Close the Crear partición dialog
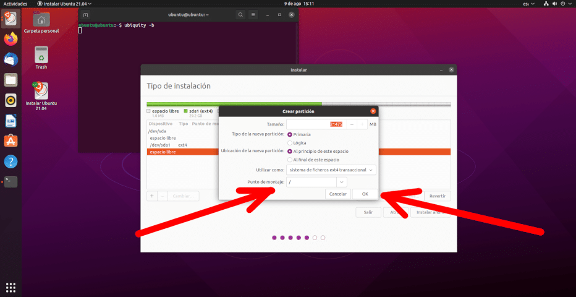576x297 pixels. pyautogui.click(x=373, y=111)
